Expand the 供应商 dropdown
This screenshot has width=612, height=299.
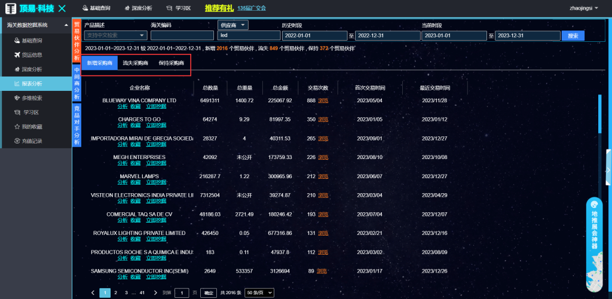(233, 25)
